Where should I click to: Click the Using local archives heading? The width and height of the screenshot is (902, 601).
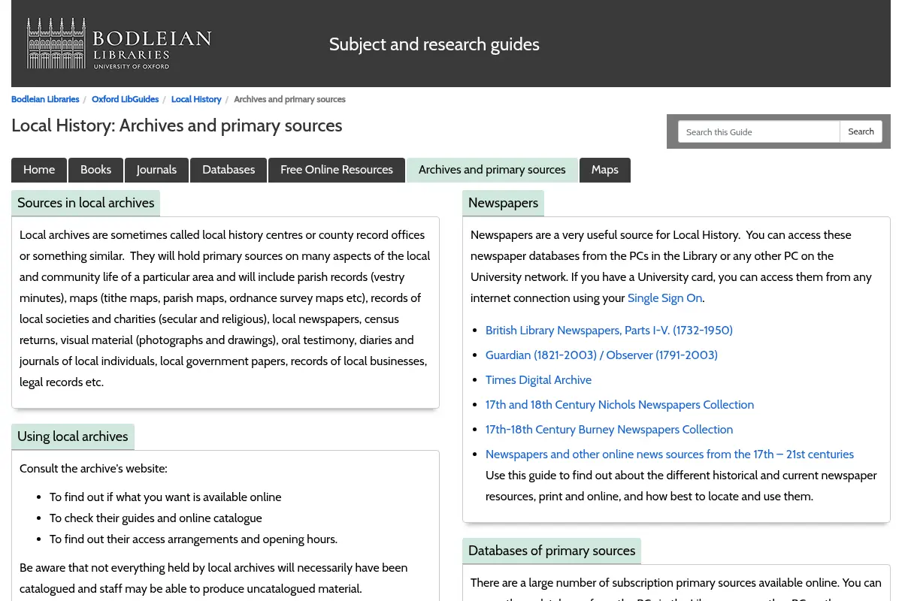pos(73,436)
